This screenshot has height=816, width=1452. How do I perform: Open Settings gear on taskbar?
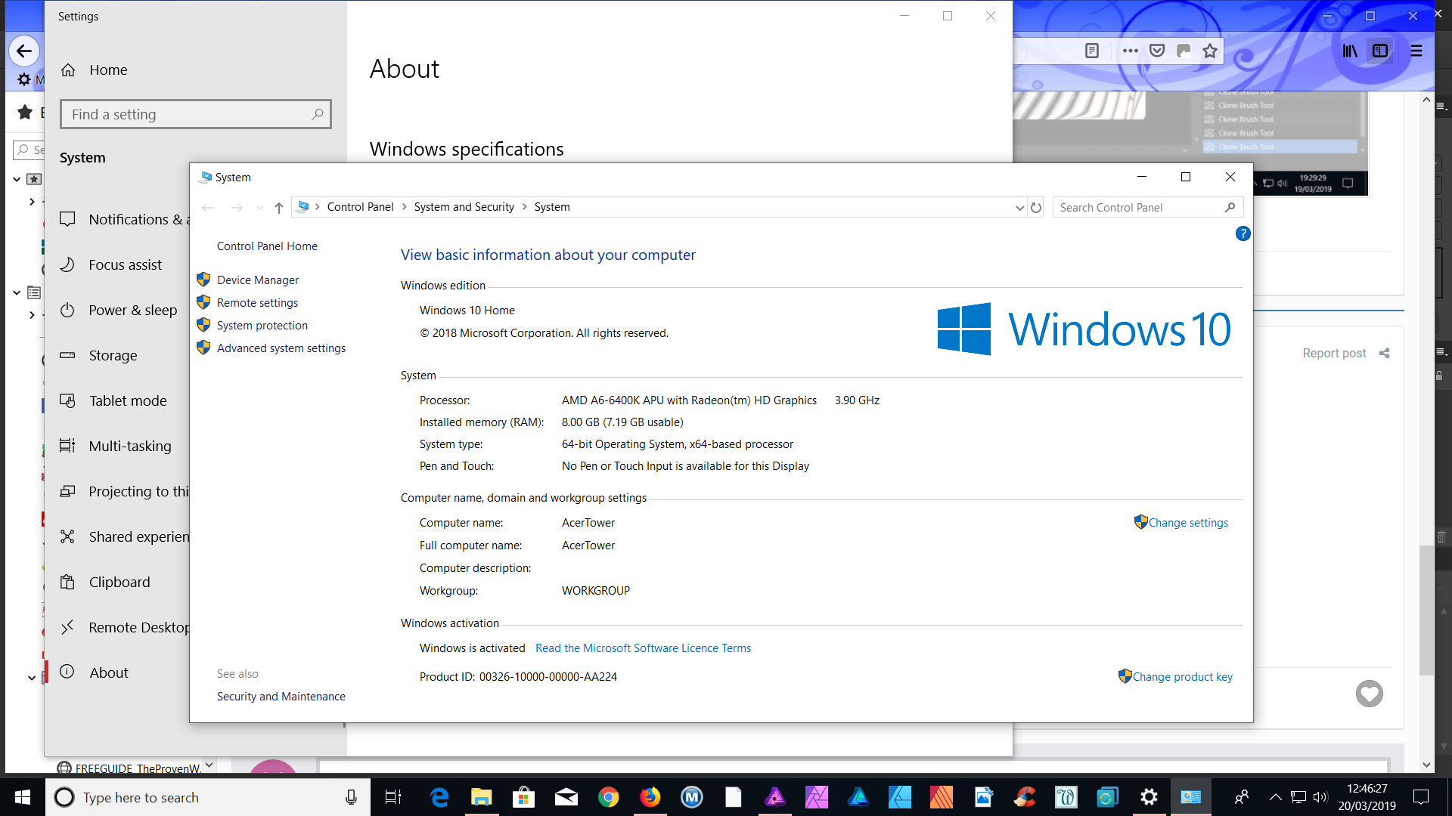(x=1149, y=797)
